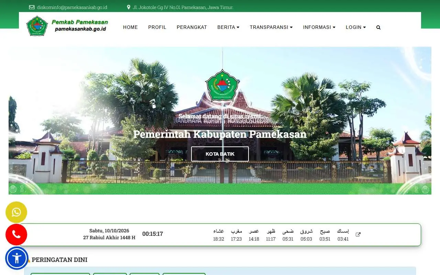This screenshot has width=440, height=275.
Task: Expand the TRANSPARANSI dropdown menu
Action: pyautogui.click(x=271, y=27)
